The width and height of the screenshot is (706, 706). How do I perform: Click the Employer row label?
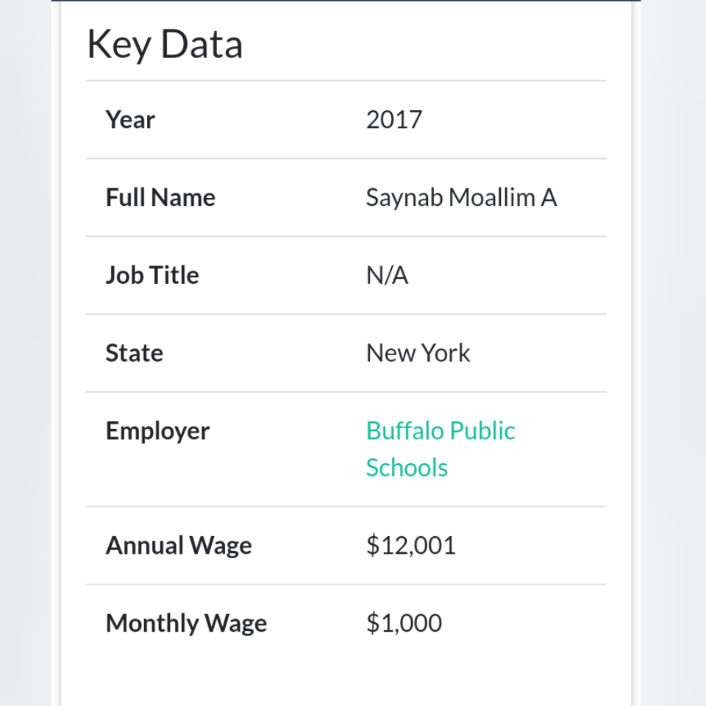pyautogui.click(x=157, y=432)
